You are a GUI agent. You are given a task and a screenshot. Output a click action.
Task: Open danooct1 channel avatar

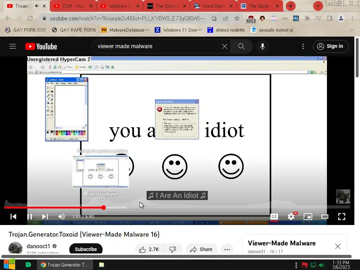point(15,248)
